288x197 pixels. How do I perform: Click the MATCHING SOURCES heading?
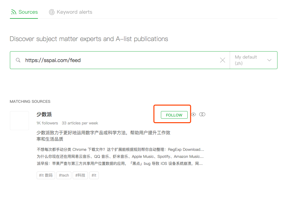tap(30, 102)
